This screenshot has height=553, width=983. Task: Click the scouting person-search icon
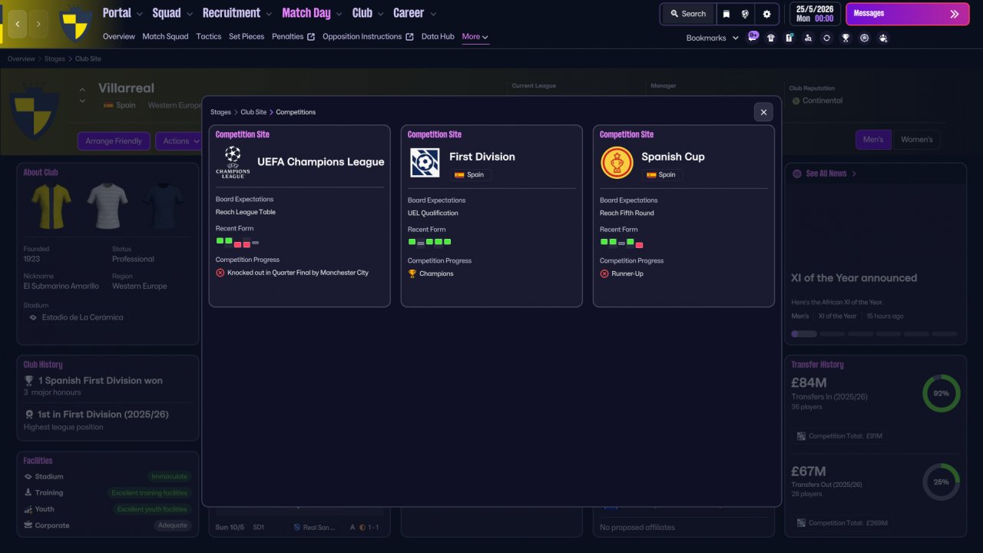pos(808,38)
